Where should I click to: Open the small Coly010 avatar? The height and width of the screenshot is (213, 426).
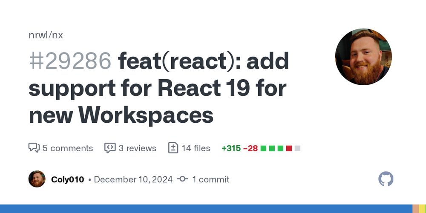(x=37, y=179)
